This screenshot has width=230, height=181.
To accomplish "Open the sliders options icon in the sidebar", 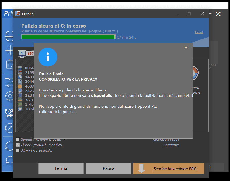I will (x=9, y=82).
